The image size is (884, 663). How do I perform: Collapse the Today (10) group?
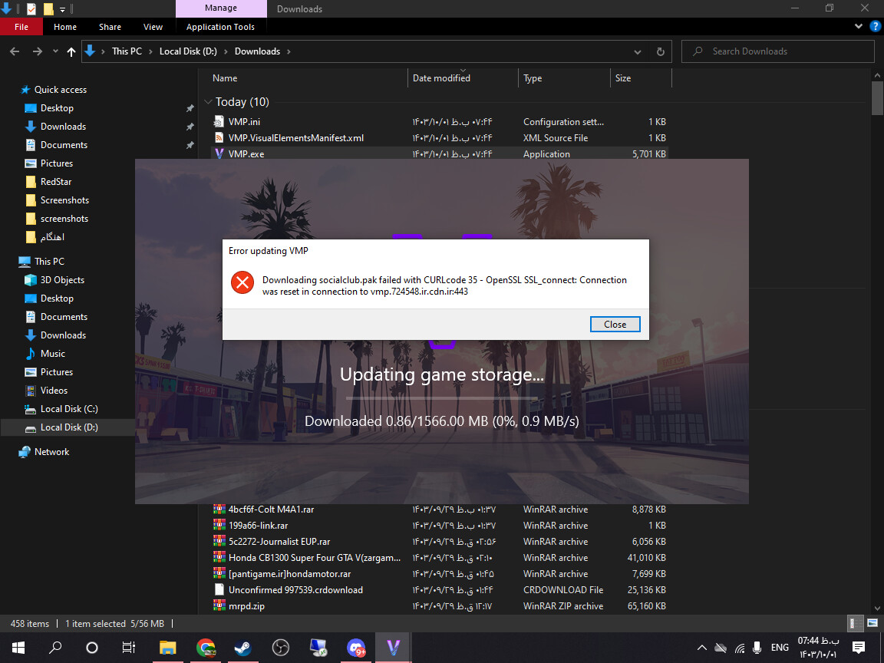[x=208, y=102]
